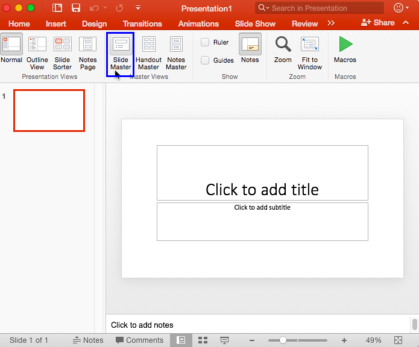Click the Fit to Window icon
419x347 pixels.
point(310,45)
